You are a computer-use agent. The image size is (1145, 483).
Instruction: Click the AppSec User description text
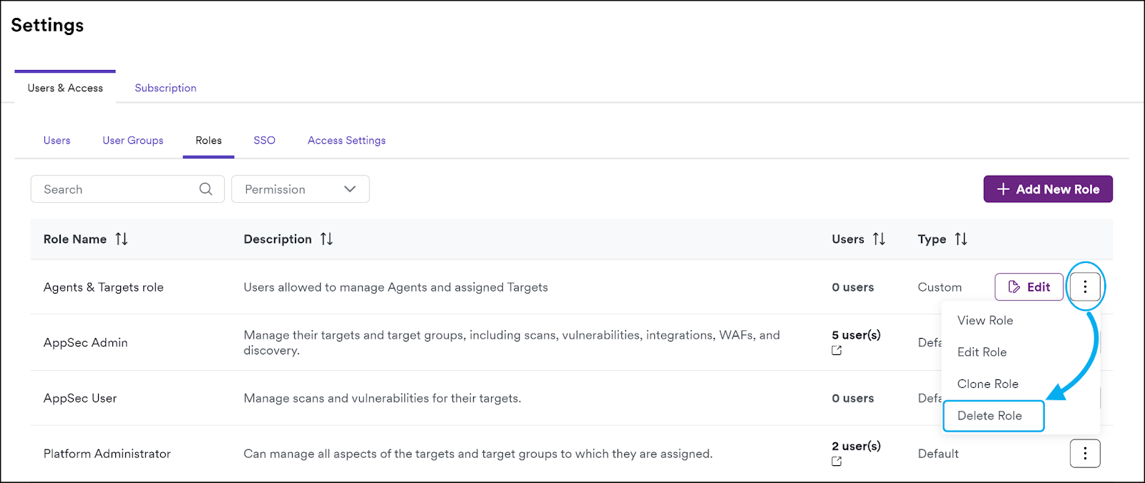pyautogui.click(x=382, y=398)
